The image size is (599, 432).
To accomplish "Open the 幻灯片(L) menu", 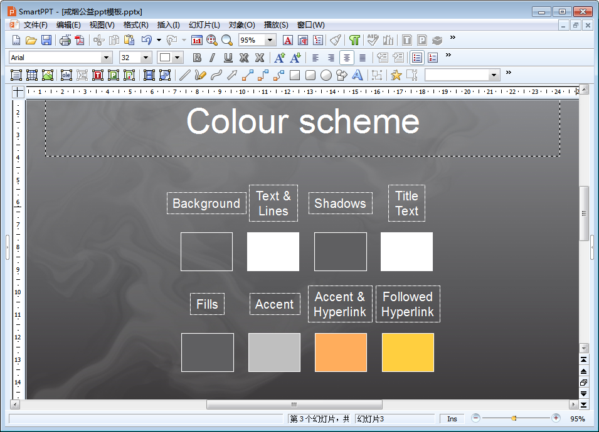I will pyautogui.click(x=204, y=25).
